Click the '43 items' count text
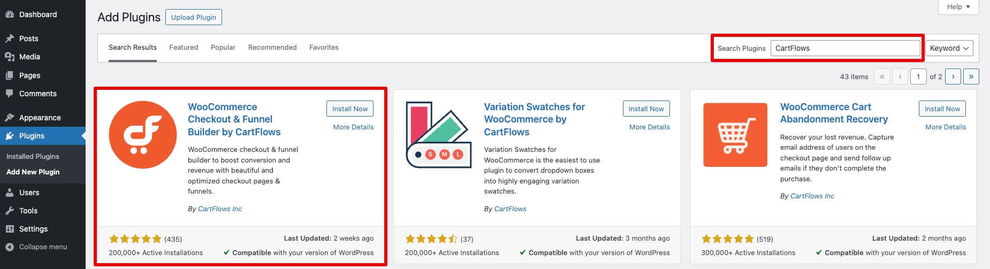The image size is (990, 269). [854, 77]
